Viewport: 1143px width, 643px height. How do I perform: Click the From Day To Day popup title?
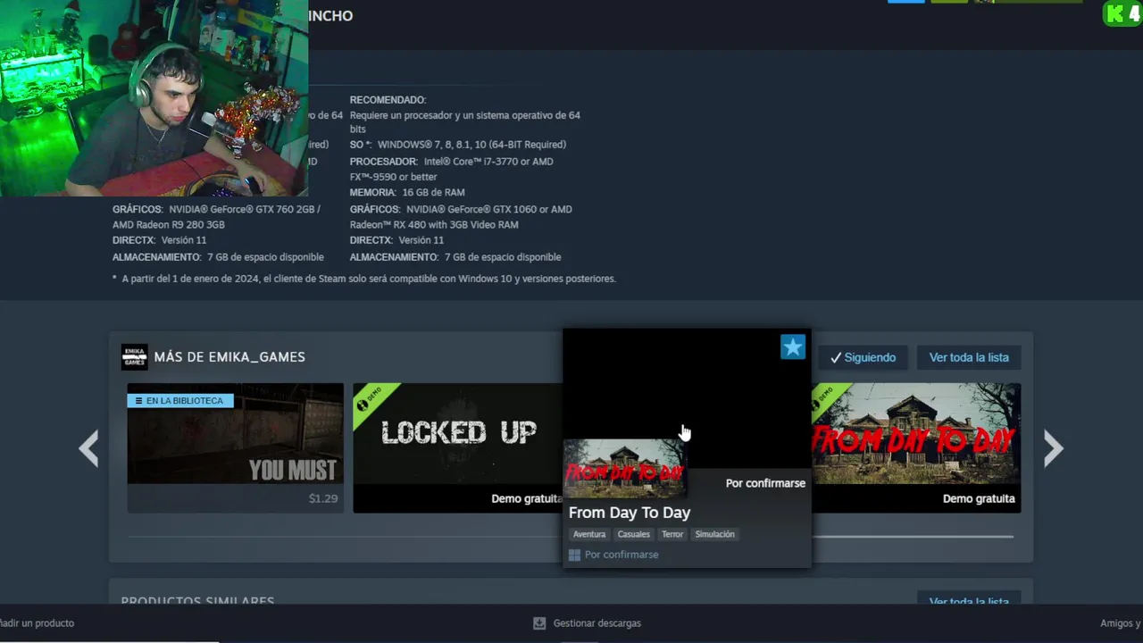[x=630, y=513]
